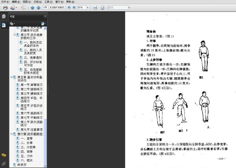Screen dimensions: 236x168
Task: Open bookmark 第九节 注意事项
Action: 31,130
